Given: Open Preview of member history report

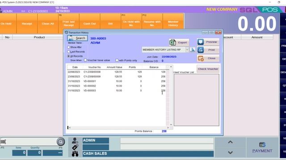Looking at the screenshot, I should pyautogui.click(x=208, y=42).
